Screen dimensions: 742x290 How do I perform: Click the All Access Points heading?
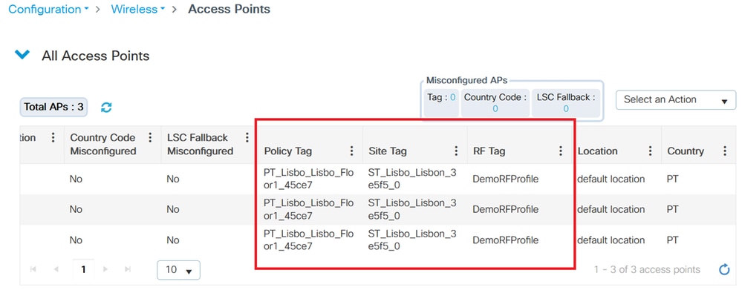96,56
